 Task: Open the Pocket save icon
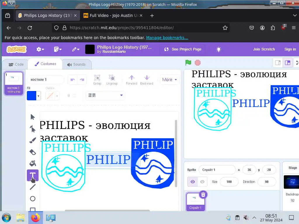coord(252,28)
